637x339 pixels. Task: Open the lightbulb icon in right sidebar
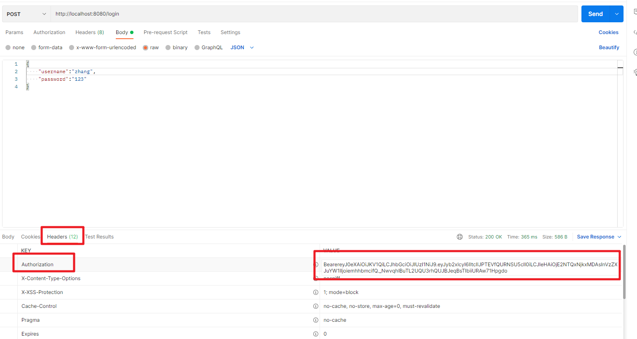click(635, 72)
